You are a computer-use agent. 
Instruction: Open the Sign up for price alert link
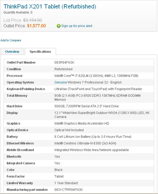(77, 26)
